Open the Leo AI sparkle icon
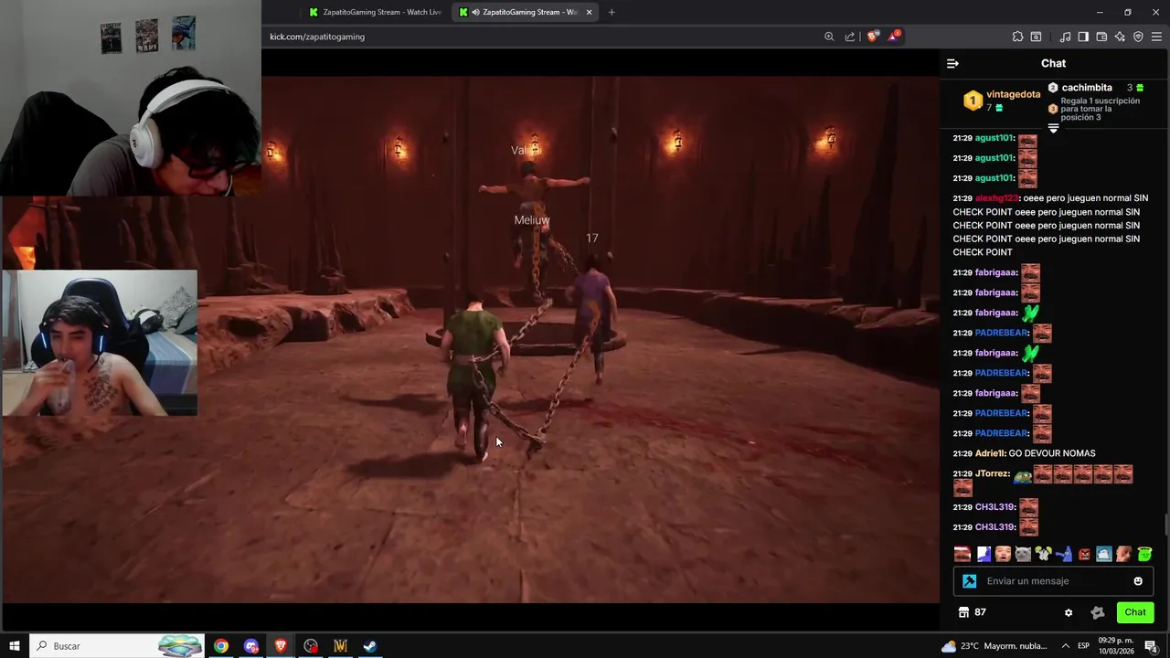 [x=1120, y=37]
